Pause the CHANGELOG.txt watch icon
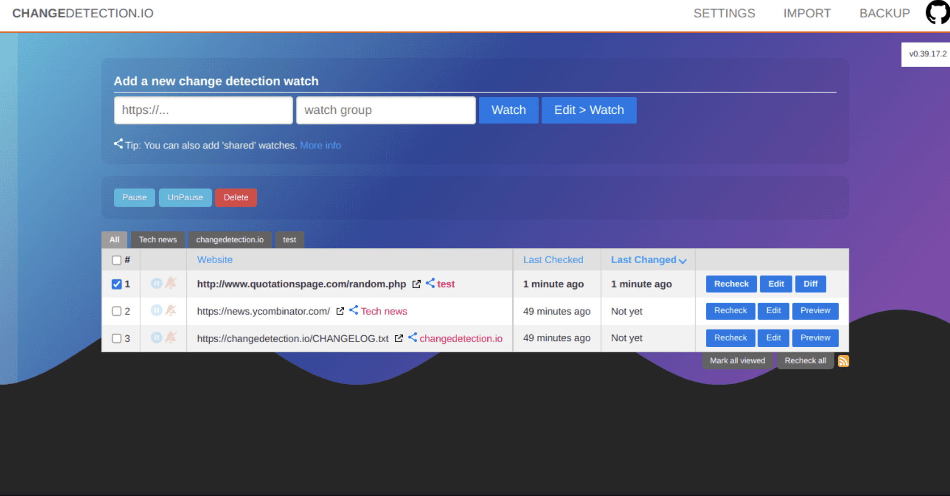This screenshot has width=950, height=496. pos(156,338)
